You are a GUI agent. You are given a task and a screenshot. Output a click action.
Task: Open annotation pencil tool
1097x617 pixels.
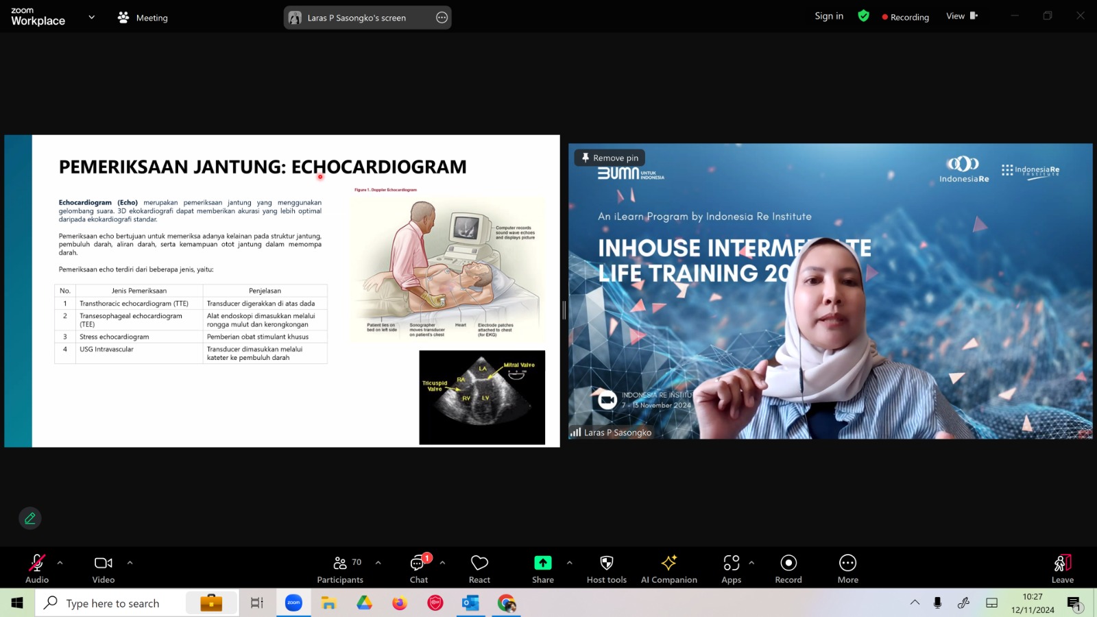[x=30, y=518]
